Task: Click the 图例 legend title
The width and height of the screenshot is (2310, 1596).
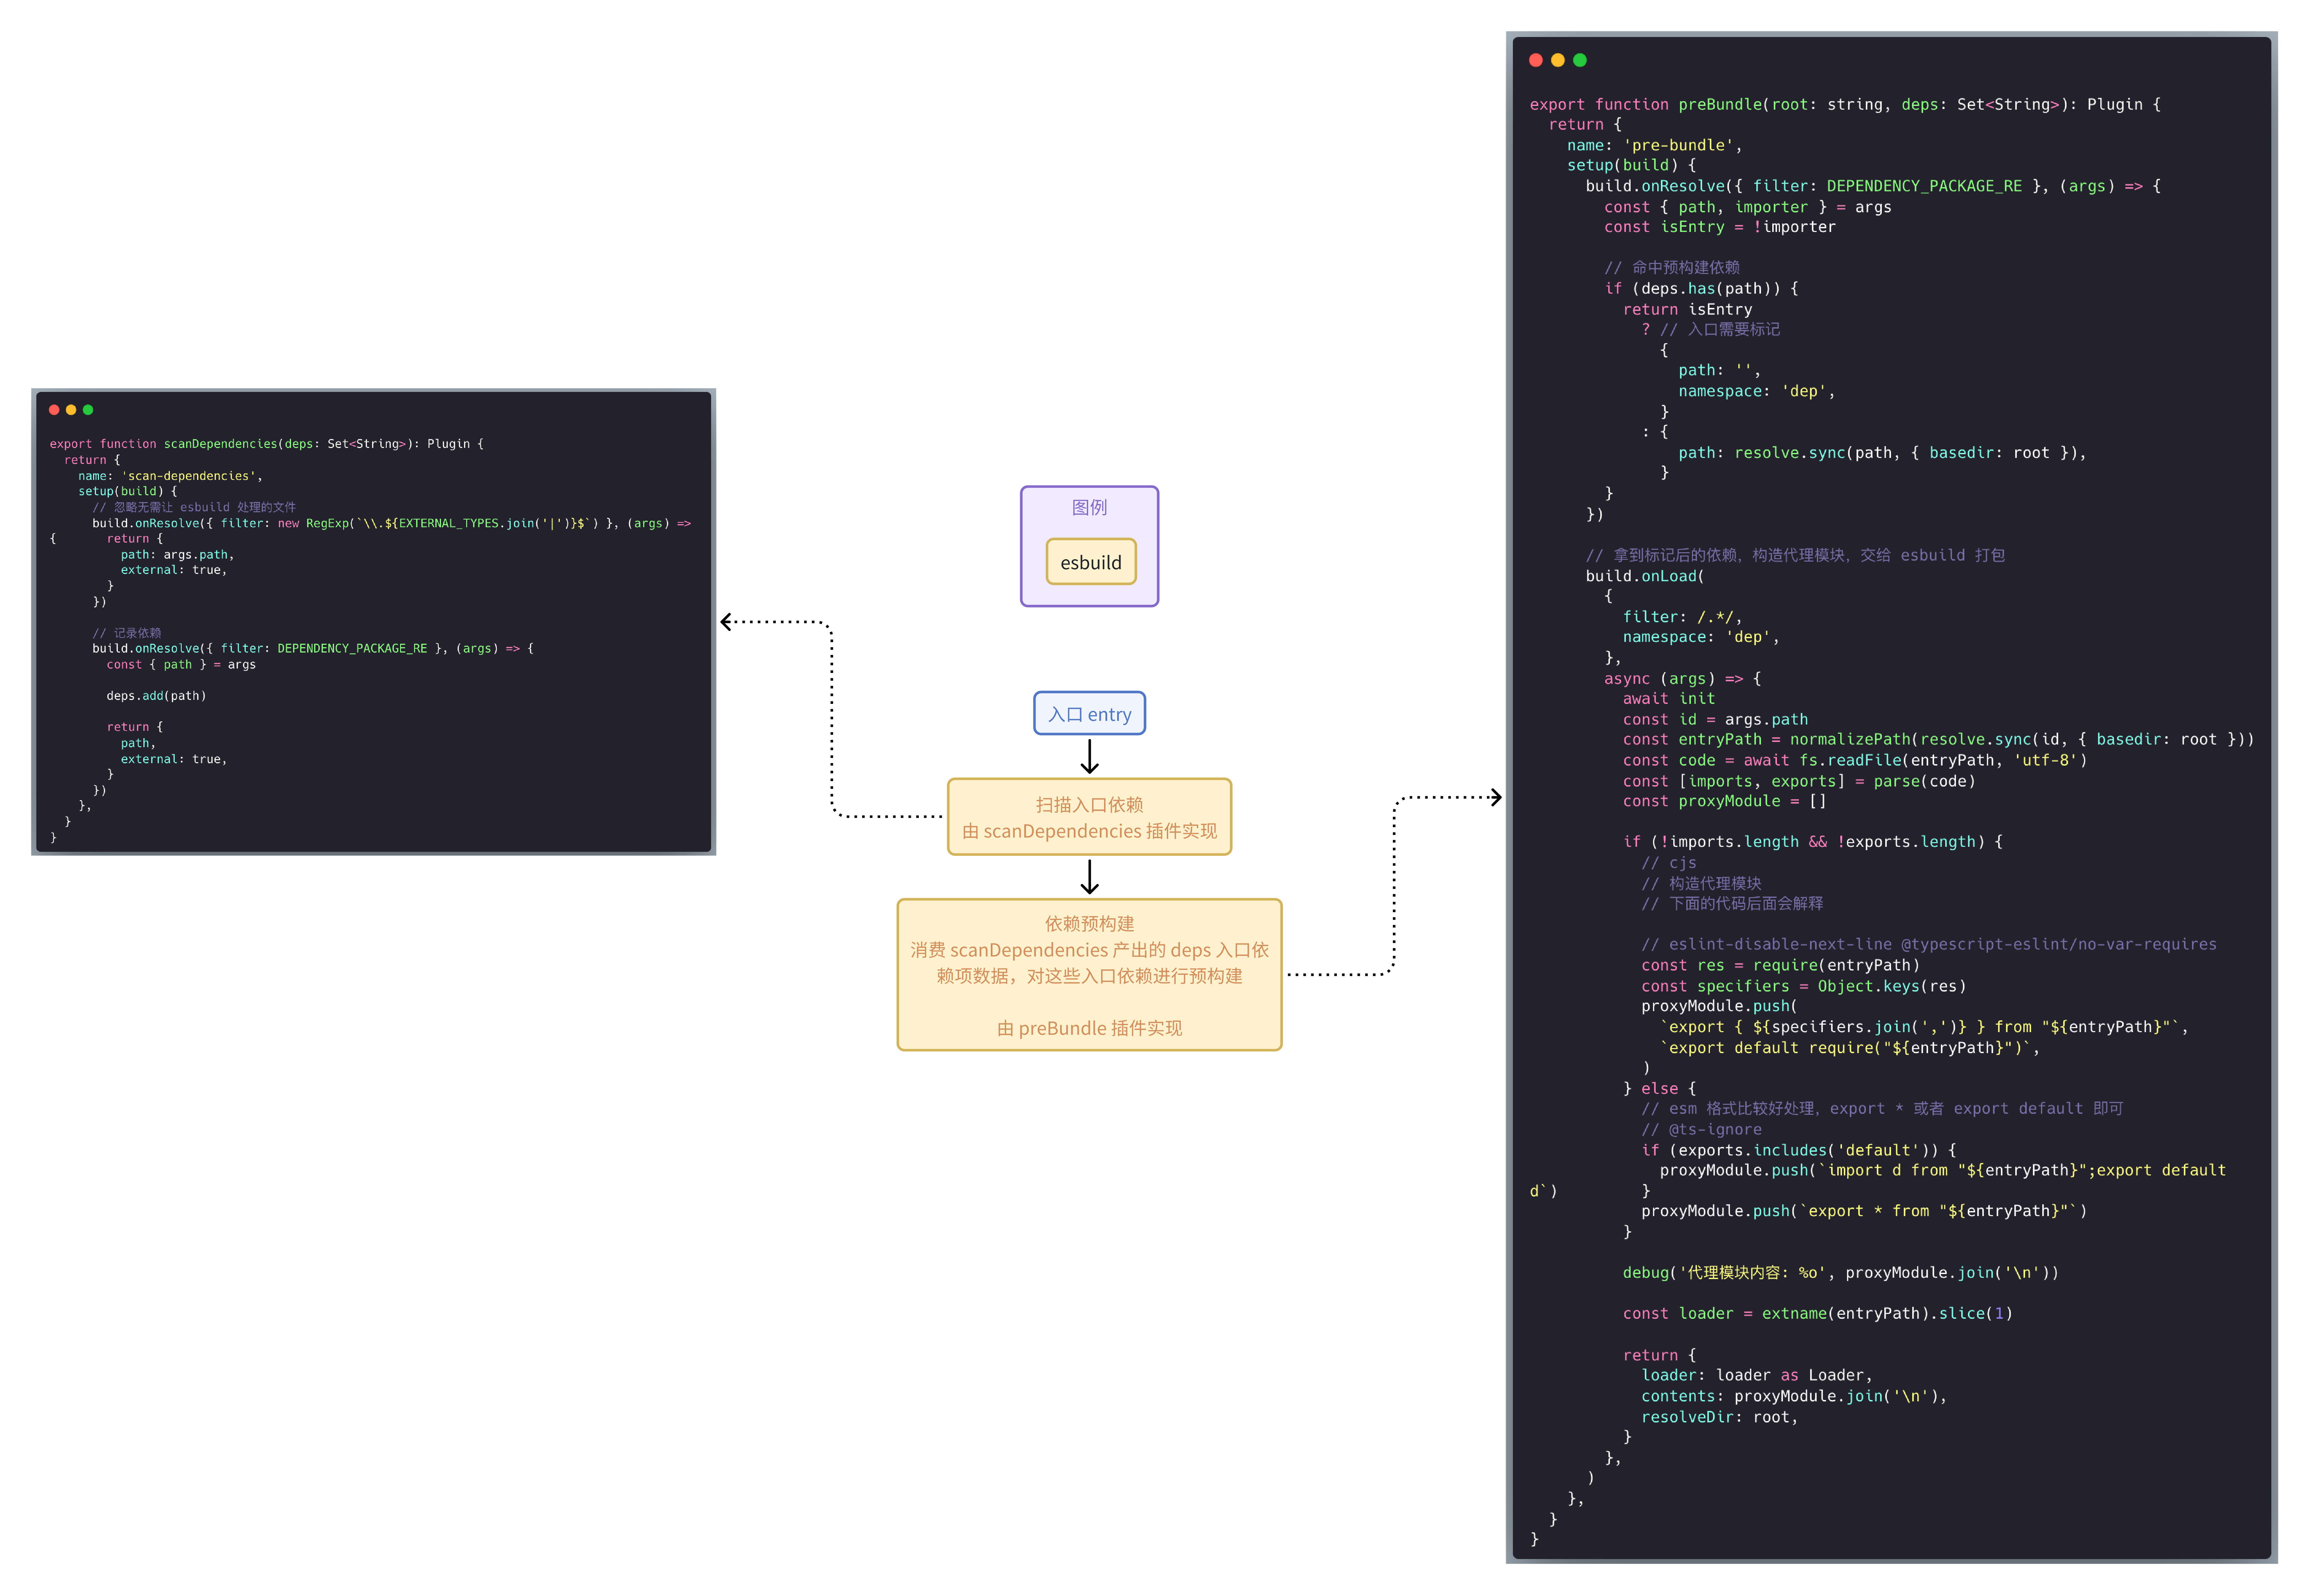Action: 1089,508
